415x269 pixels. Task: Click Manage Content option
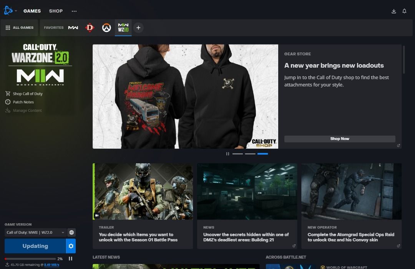pyautogui.click(x=27, y=110)
